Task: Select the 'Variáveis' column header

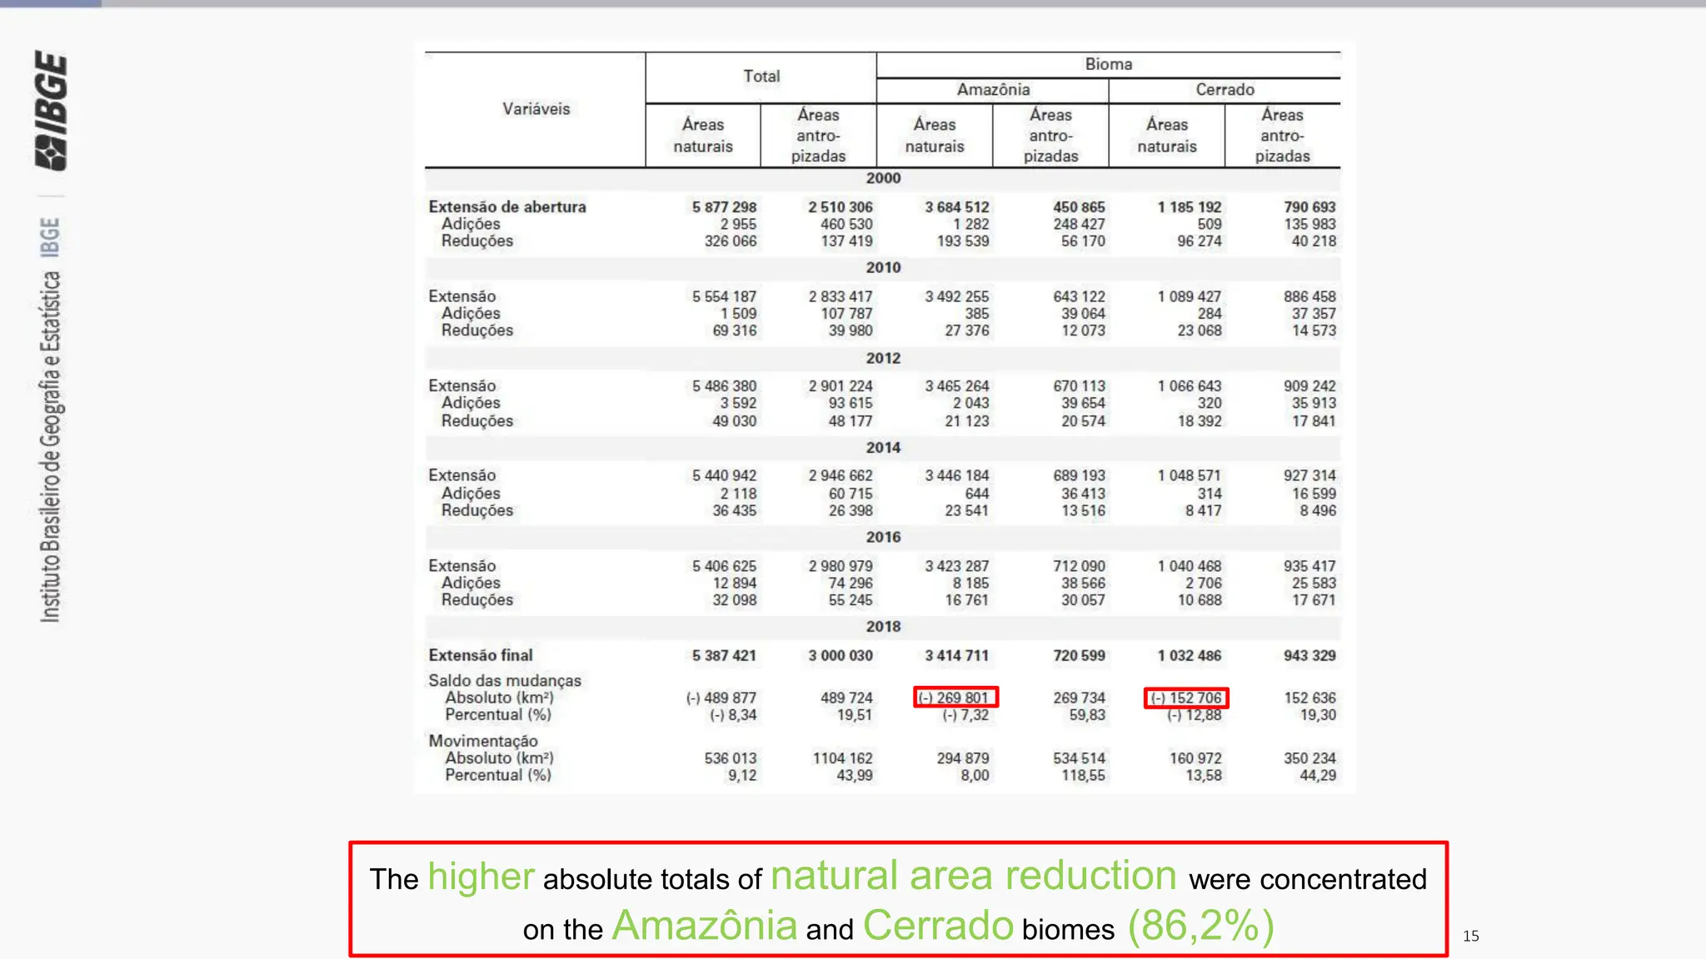Action: pos(536,109)
